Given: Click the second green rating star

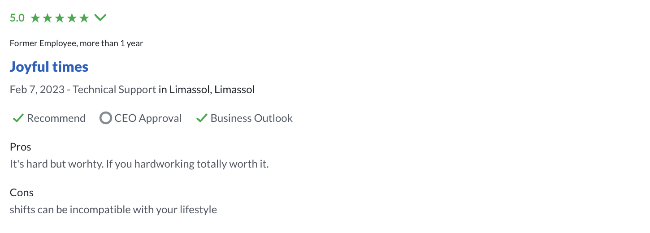Looking at the screenshot, I should (48, 18).
